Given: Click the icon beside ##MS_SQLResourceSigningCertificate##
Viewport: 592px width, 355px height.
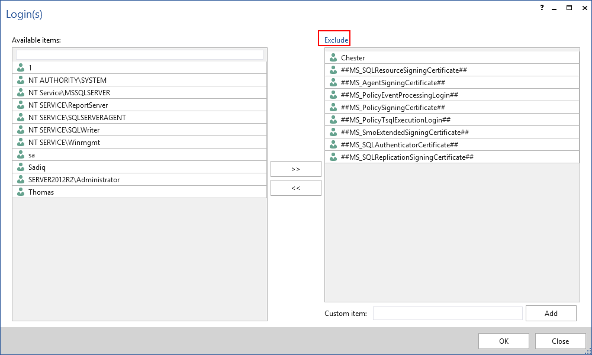Looking at the screenshot, I should [x=333, y=70].
